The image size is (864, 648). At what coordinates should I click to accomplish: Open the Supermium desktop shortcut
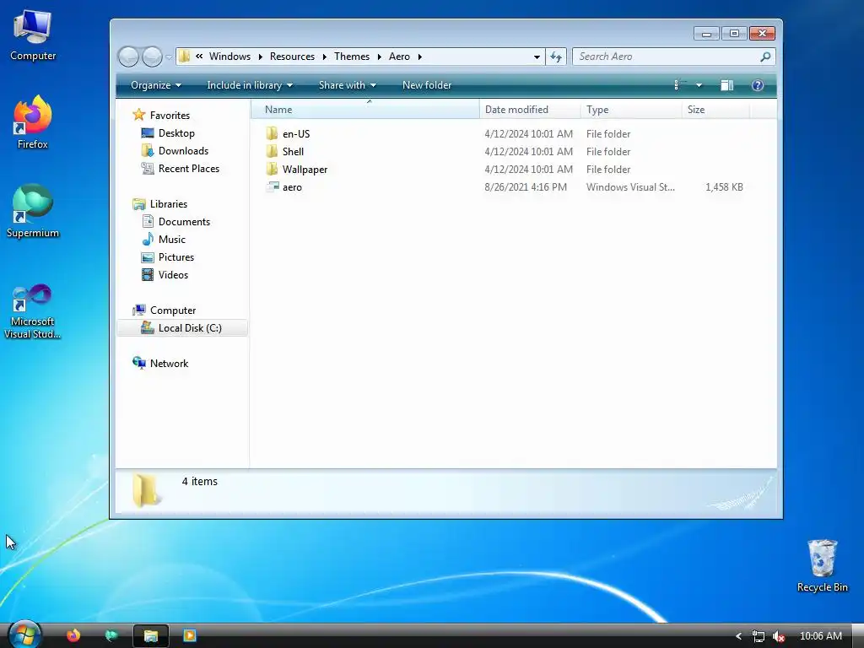tap(33, 211)
